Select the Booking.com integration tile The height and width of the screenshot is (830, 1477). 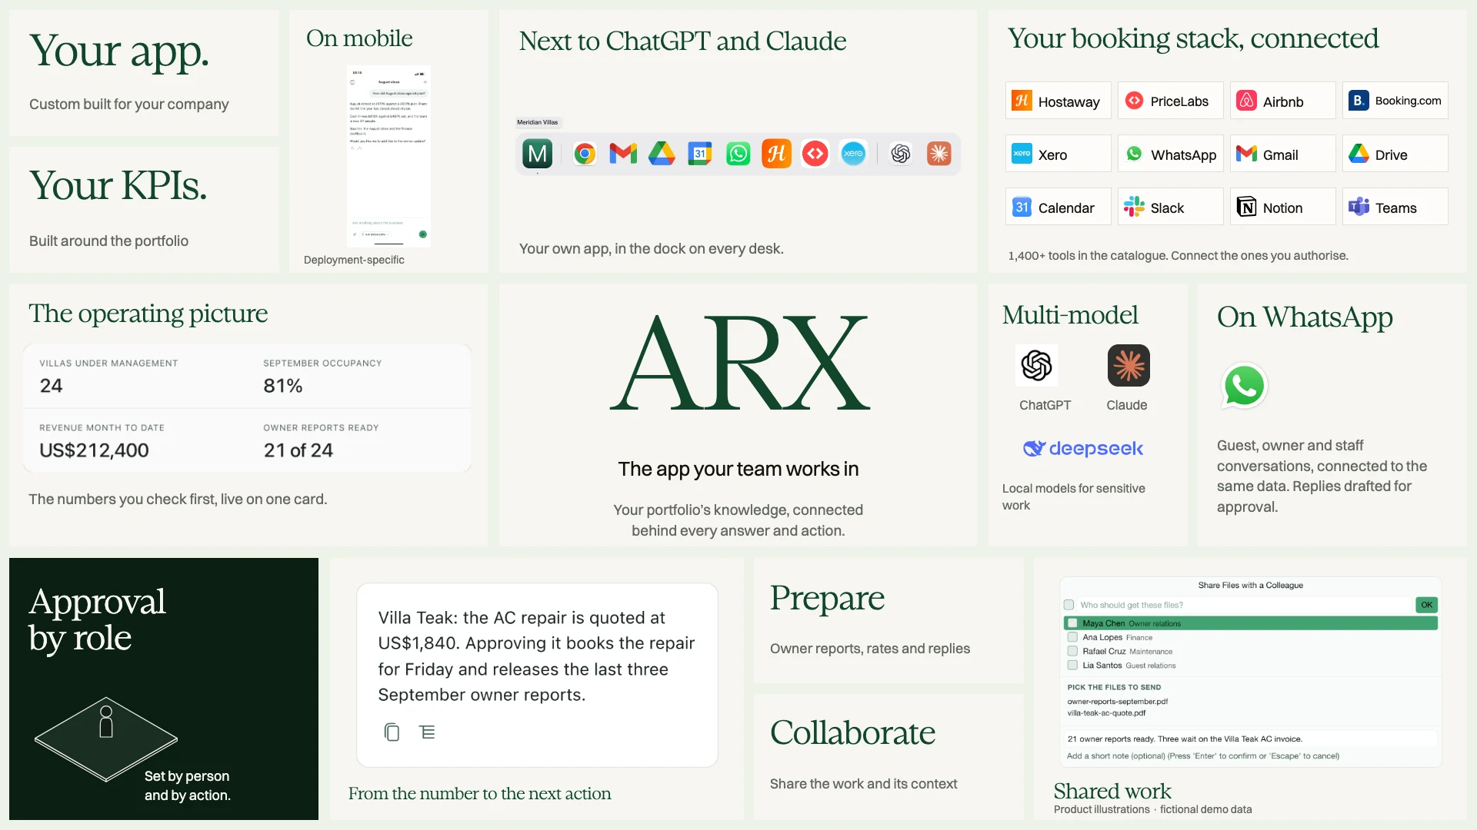coord(1395,101)
